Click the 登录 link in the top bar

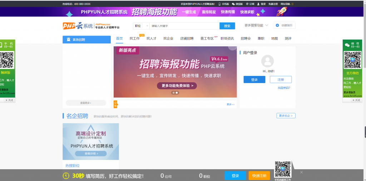(261, 4)
